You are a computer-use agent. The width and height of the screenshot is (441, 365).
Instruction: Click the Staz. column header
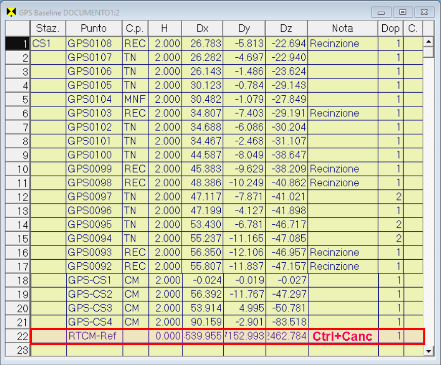(x=48, y=28)
